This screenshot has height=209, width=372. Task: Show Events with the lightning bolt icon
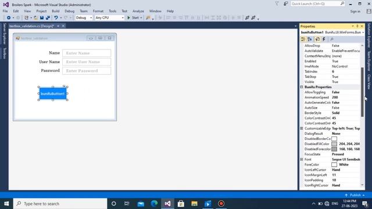(x=324, y=39)
